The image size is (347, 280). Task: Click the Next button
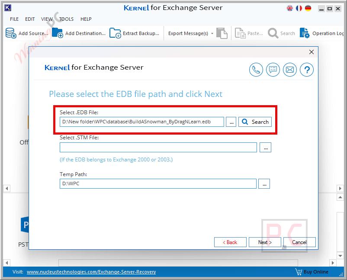(x=265, y=242)
